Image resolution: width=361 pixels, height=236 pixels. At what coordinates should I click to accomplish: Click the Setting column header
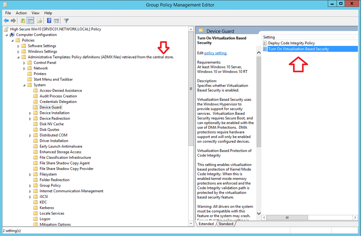pyautogui.click(x=269, y=37)
